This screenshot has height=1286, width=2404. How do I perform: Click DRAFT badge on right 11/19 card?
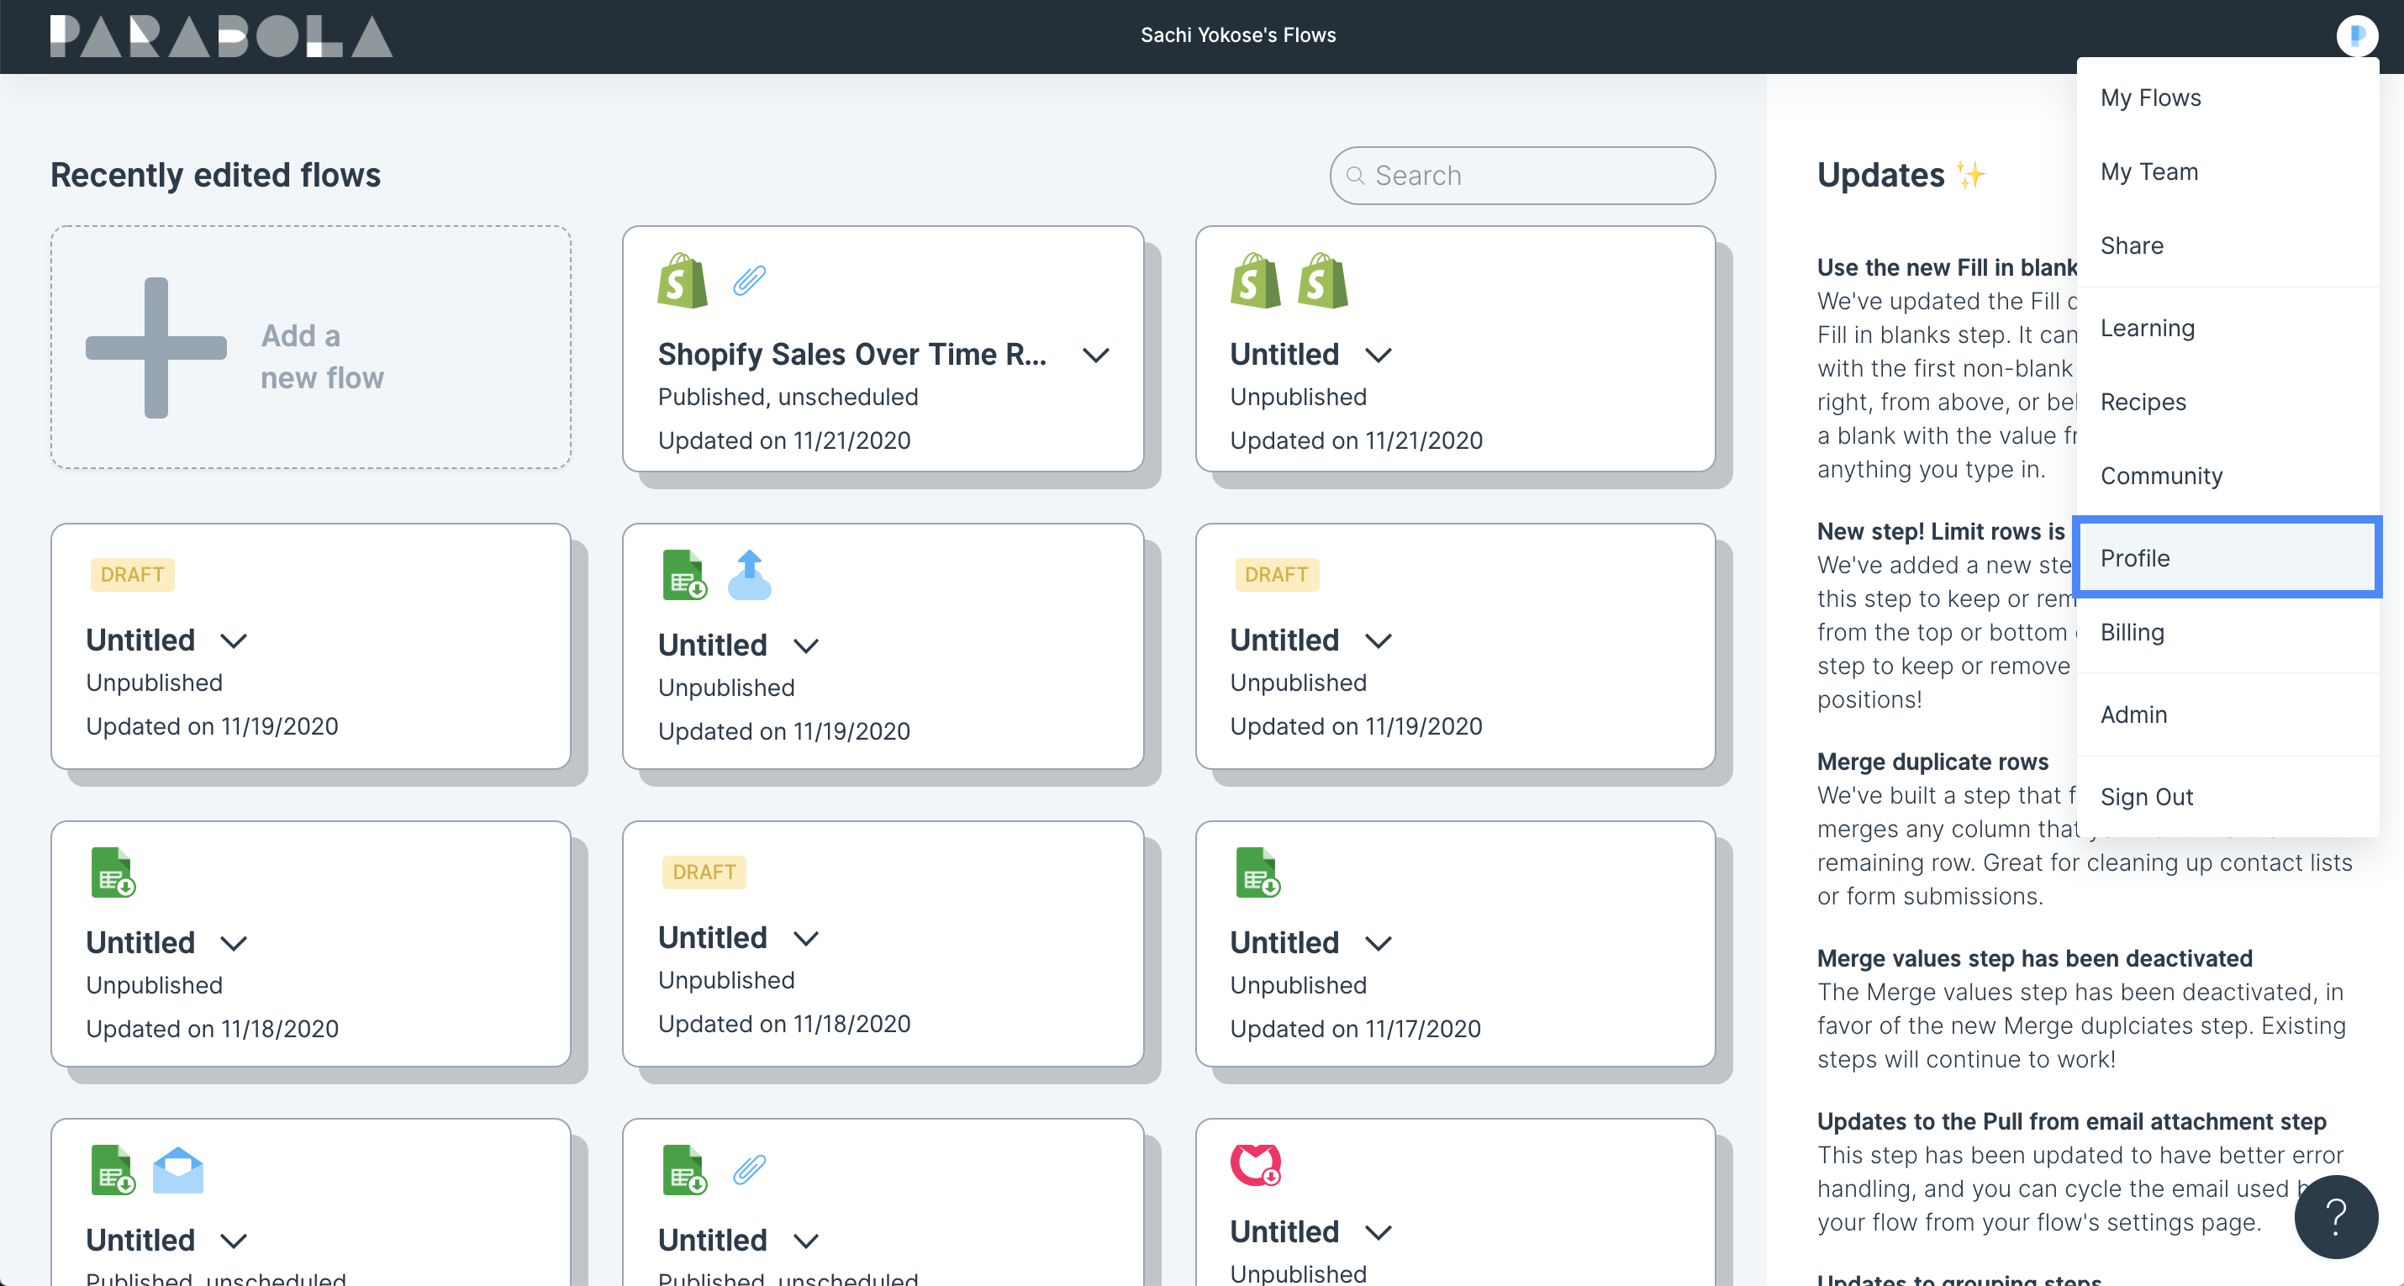click(1276, 575)
